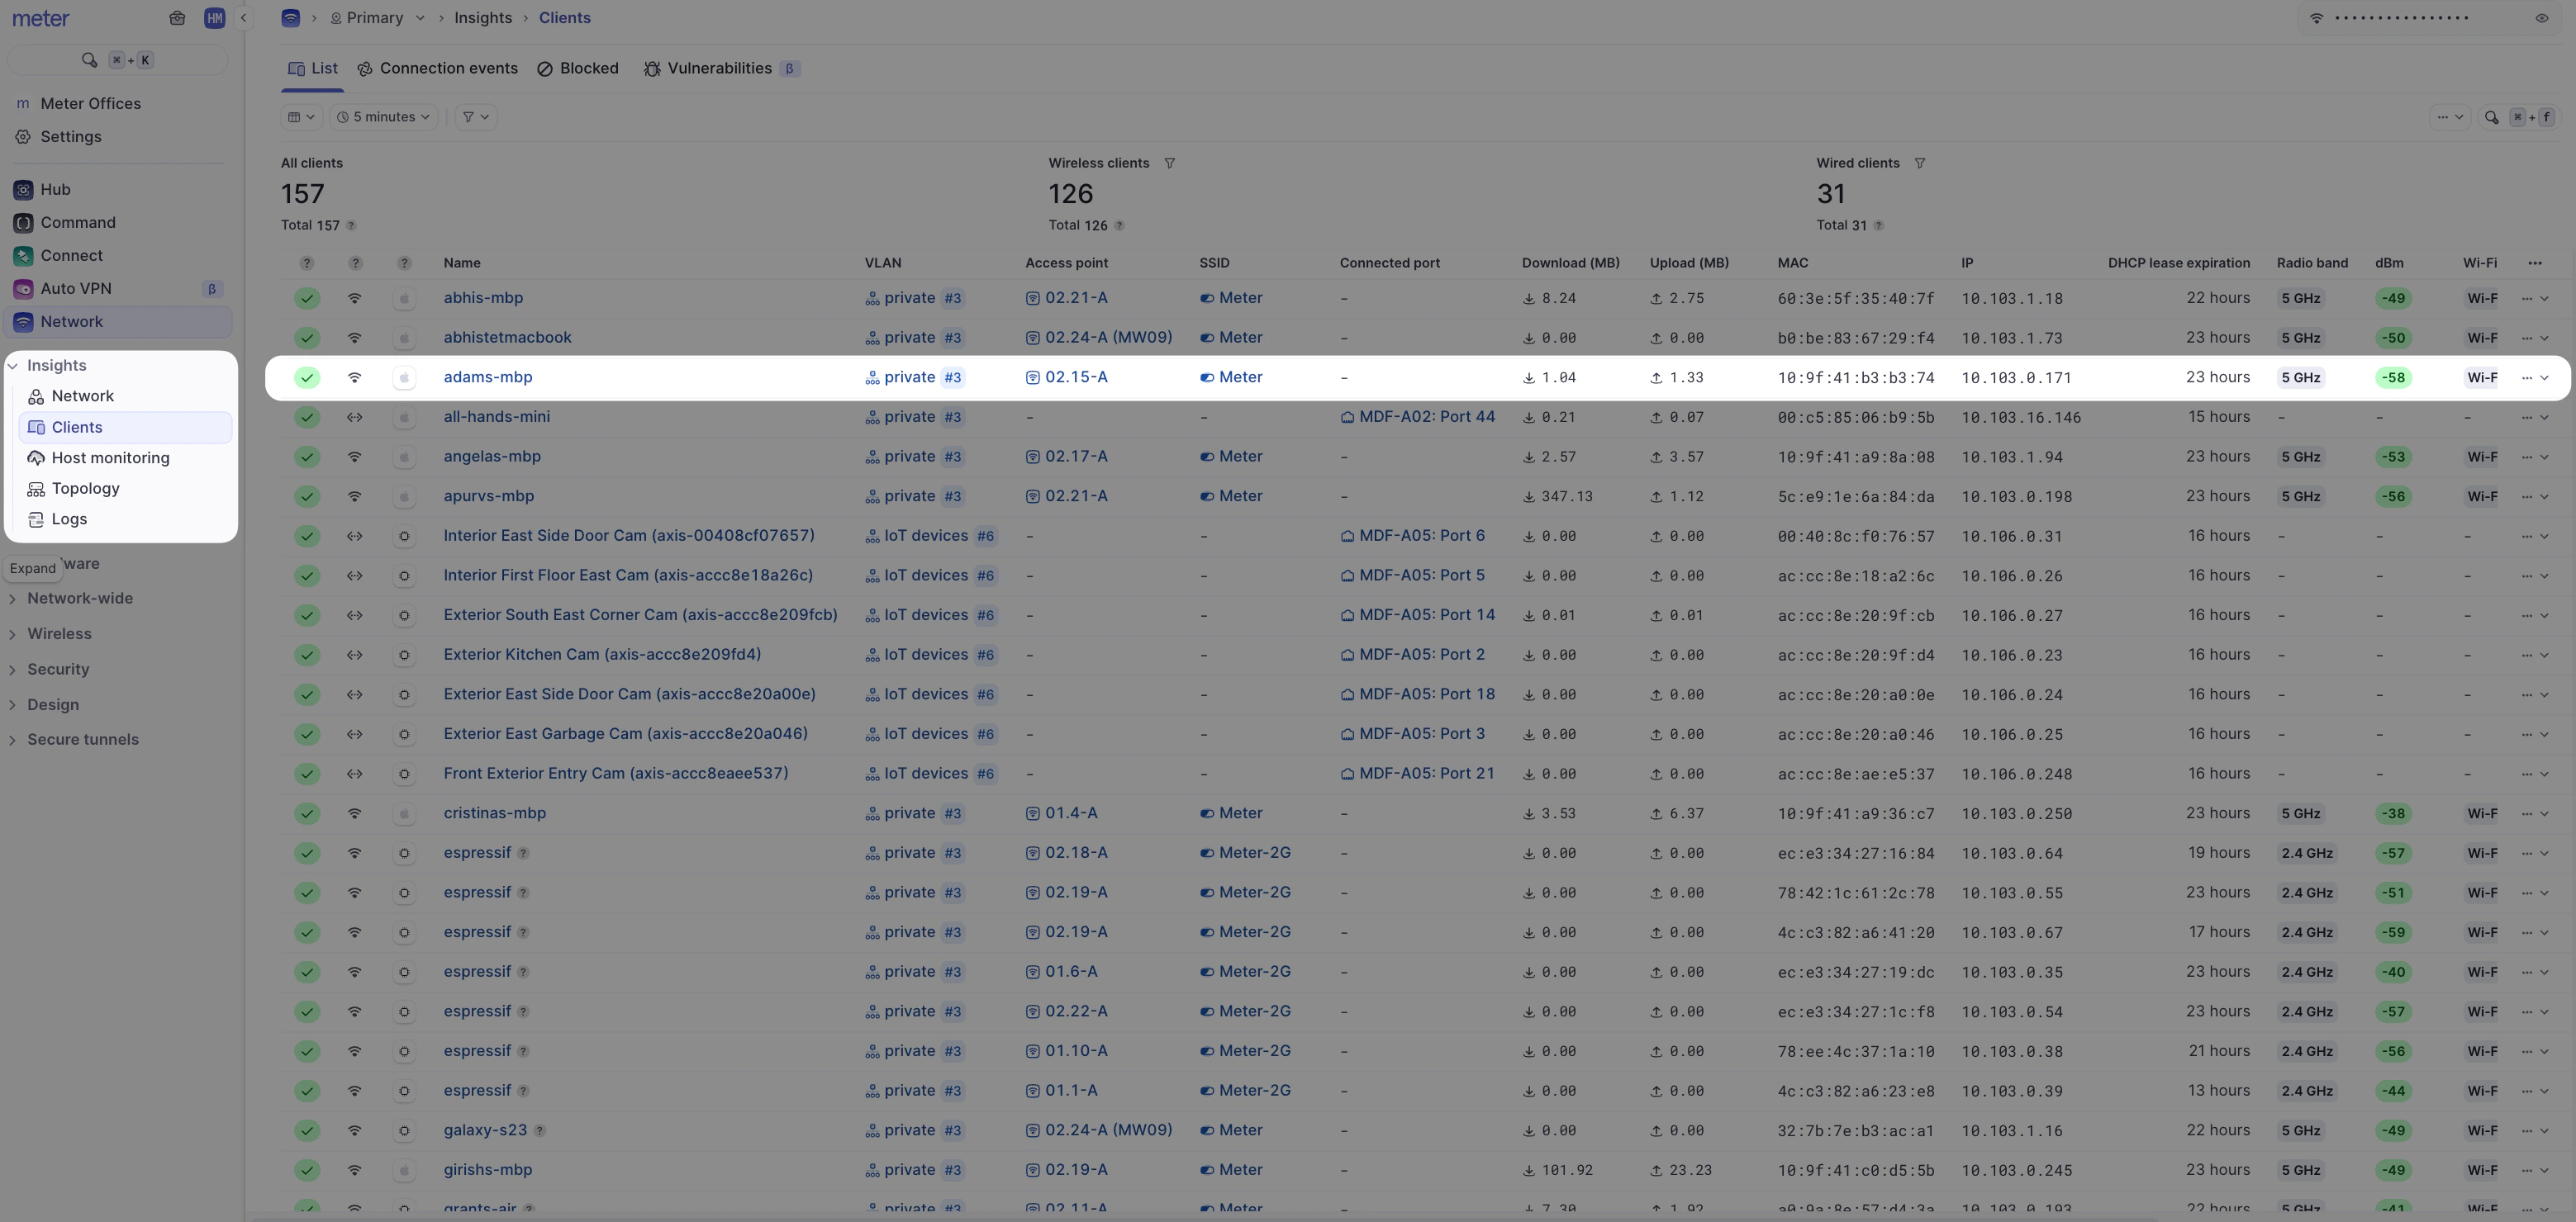Click the Primary network breadcrumb
Viewport: 2576px width, 1222px height.
(374, 17)
